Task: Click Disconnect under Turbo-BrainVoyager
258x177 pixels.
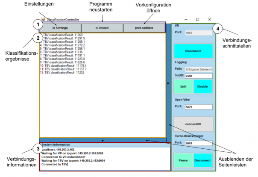Action: (x=202, y=160)
